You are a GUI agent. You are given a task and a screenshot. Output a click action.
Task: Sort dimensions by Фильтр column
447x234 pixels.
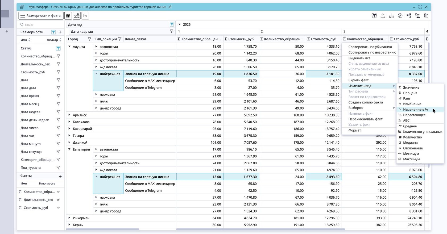coord(54,40)
